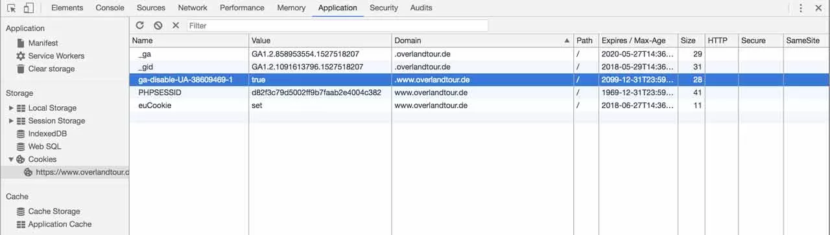Click the Service Workers gear icon

tap(21, 56)
